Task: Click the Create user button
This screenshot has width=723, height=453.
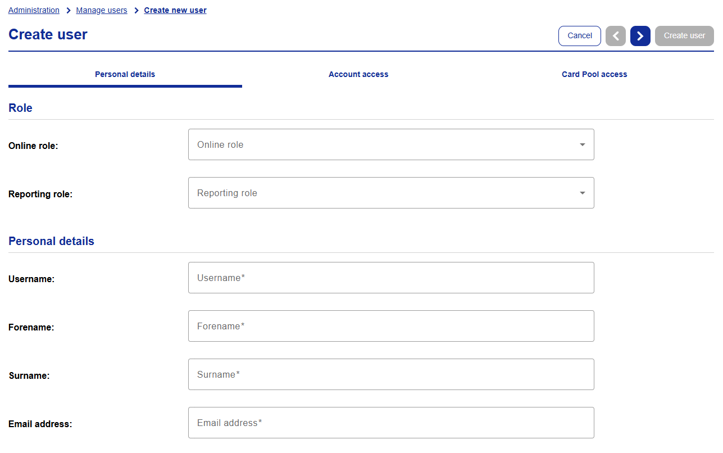Action: (x=684, y=36)
